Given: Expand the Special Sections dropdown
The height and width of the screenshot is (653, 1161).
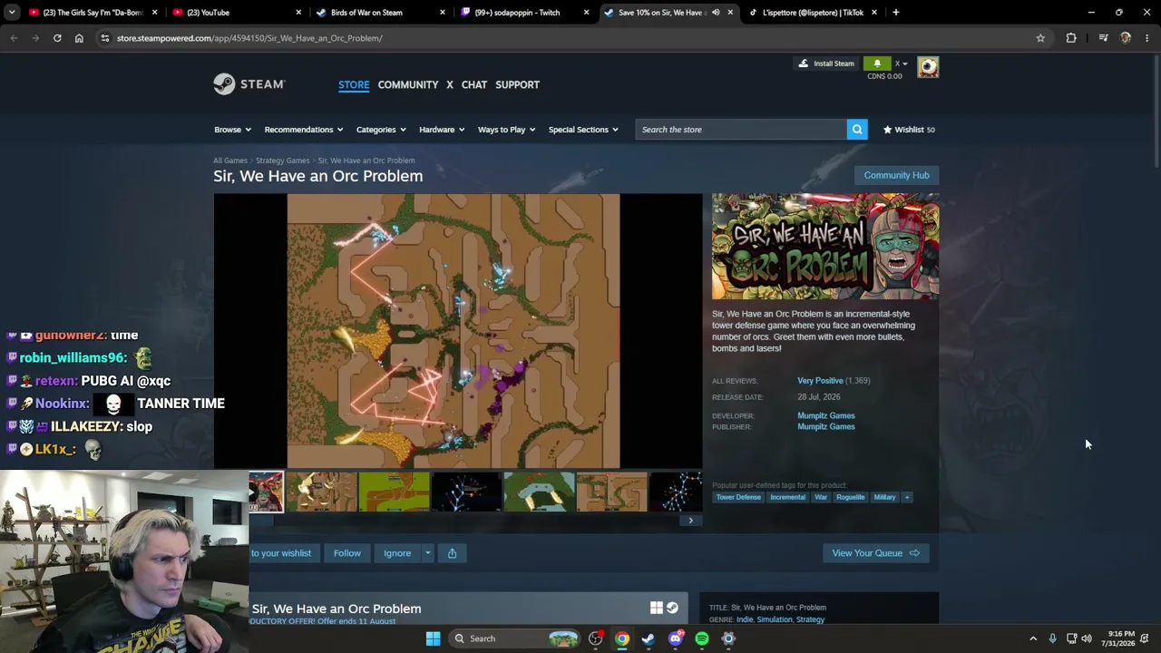Looking at the screenshot, I should tap(583, 130).
